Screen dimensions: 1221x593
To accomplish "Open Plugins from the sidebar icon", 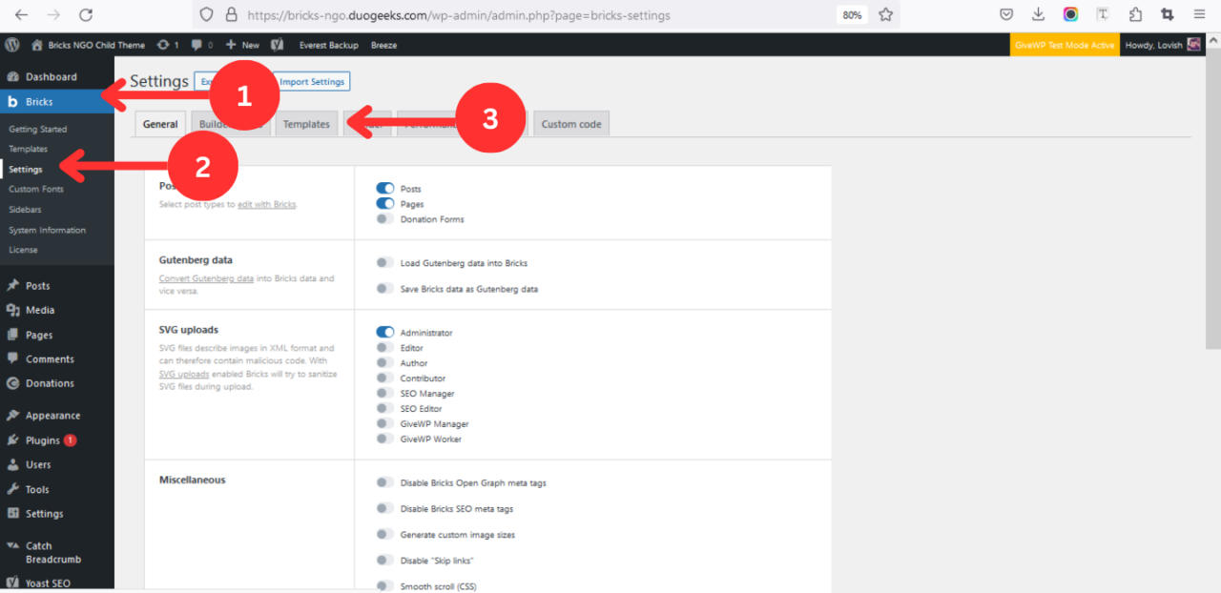I will (38, 440).
